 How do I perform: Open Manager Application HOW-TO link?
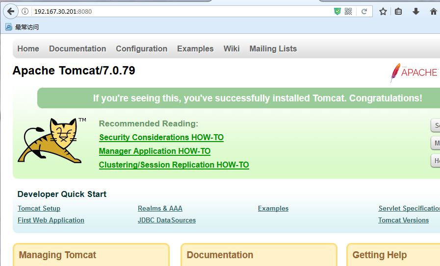click(x=155, y=151)
